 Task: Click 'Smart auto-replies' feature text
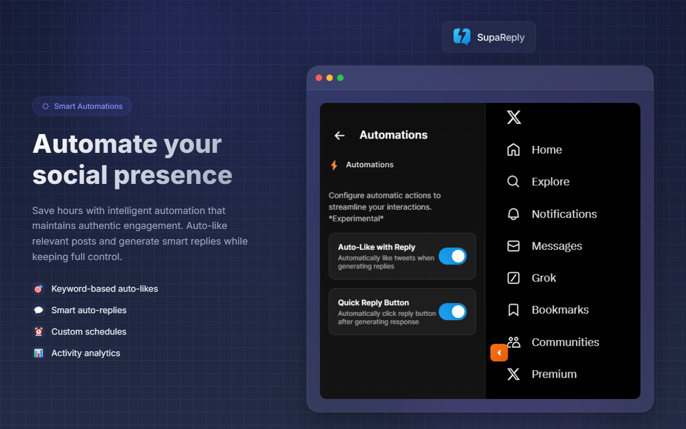(x=89, y=310)
